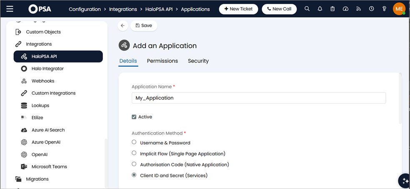The width and height of the screenshot is (410, 189).
Task: Click the Etilize icon in sidebar
Action: [24, 118]
